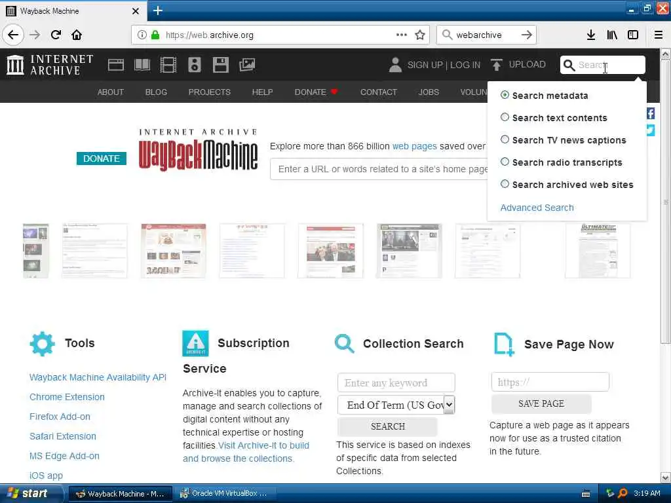Open the Software floppy disk icon
This screenshot has width=671, height=503.
[220, 65]
